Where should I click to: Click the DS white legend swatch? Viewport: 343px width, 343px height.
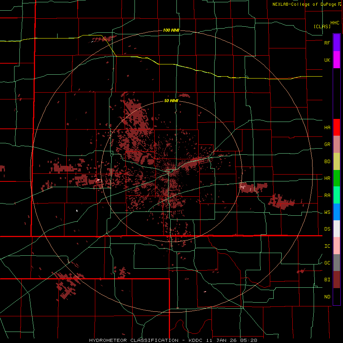[x=337, y=229]
